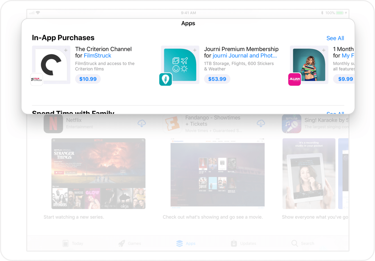The image size is (375, 261).
Task: Buy the Criterion Channel for $10.99
Action: tap(88, 79)
